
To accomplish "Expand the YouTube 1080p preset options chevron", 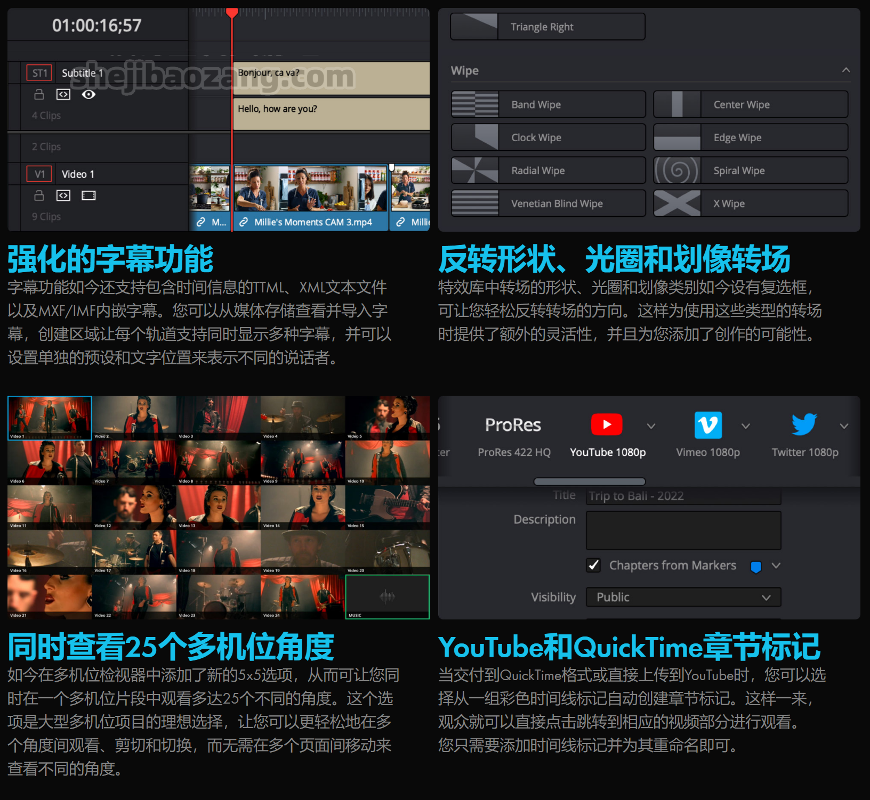I will tap(651, 426).
